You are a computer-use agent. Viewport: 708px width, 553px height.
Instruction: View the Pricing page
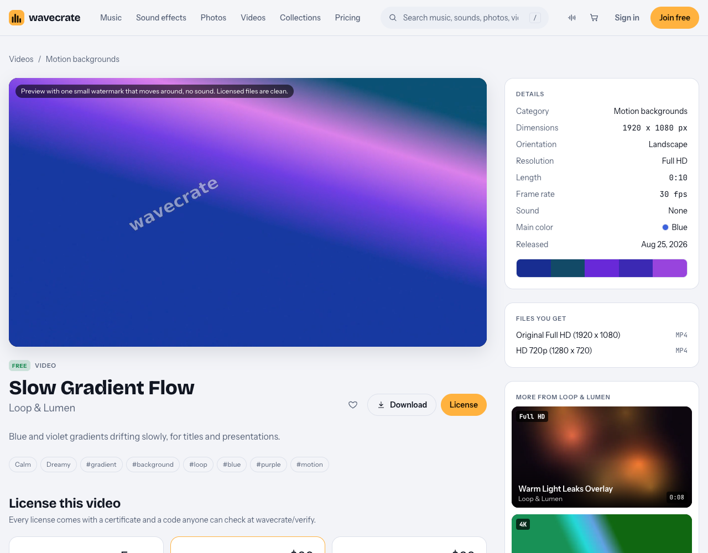click(x=347, y=18)
